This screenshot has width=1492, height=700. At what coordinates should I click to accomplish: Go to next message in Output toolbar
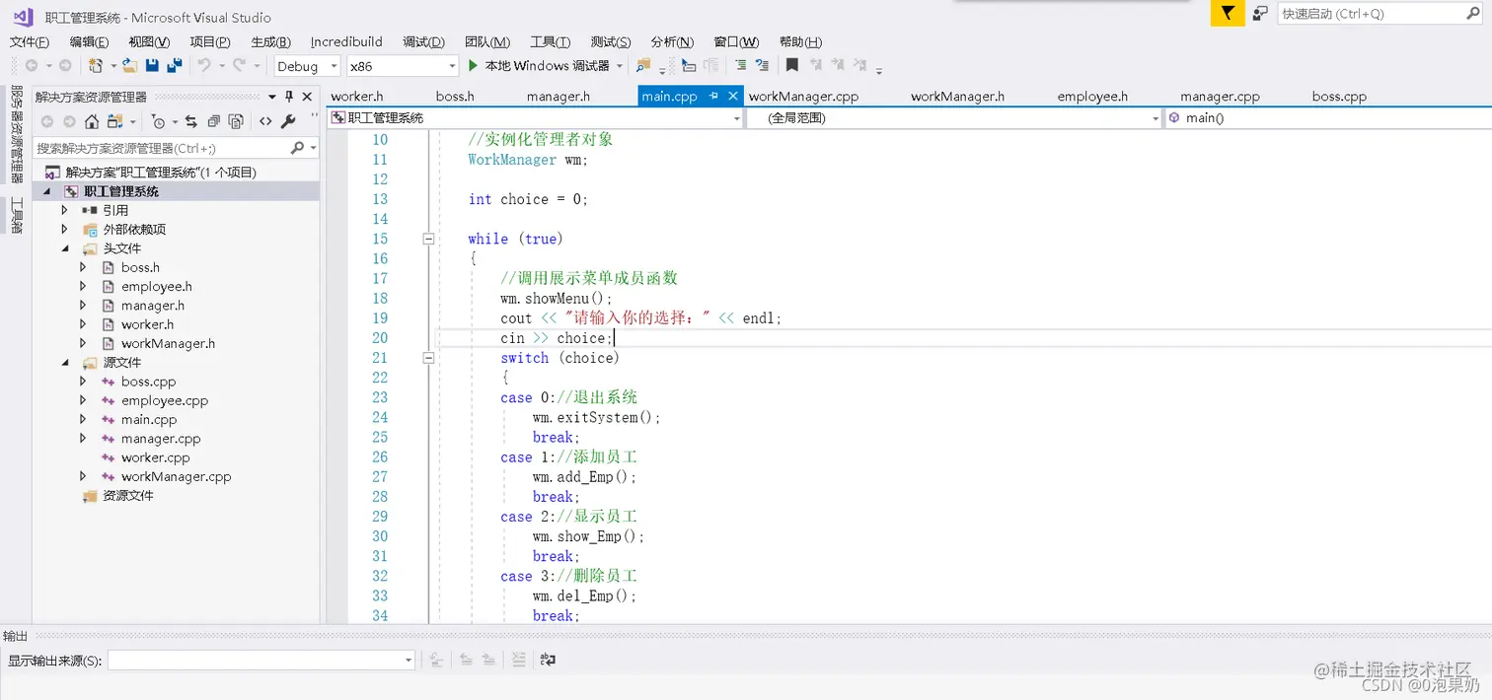[488, 660]
